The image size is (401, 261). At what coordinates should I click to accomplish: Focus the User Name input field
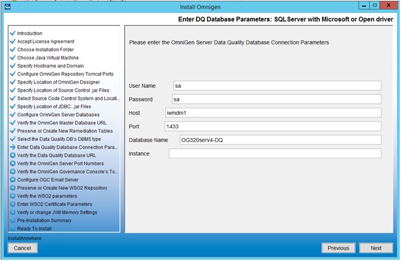coord(277,85)
